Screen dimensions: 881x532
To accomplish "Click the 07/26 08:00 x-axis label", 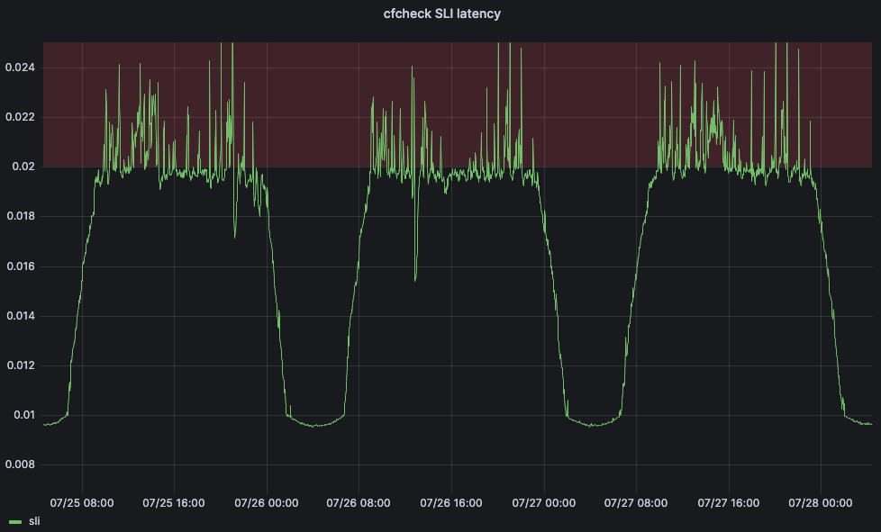I will pyautogui.click(x=359, y=503).
